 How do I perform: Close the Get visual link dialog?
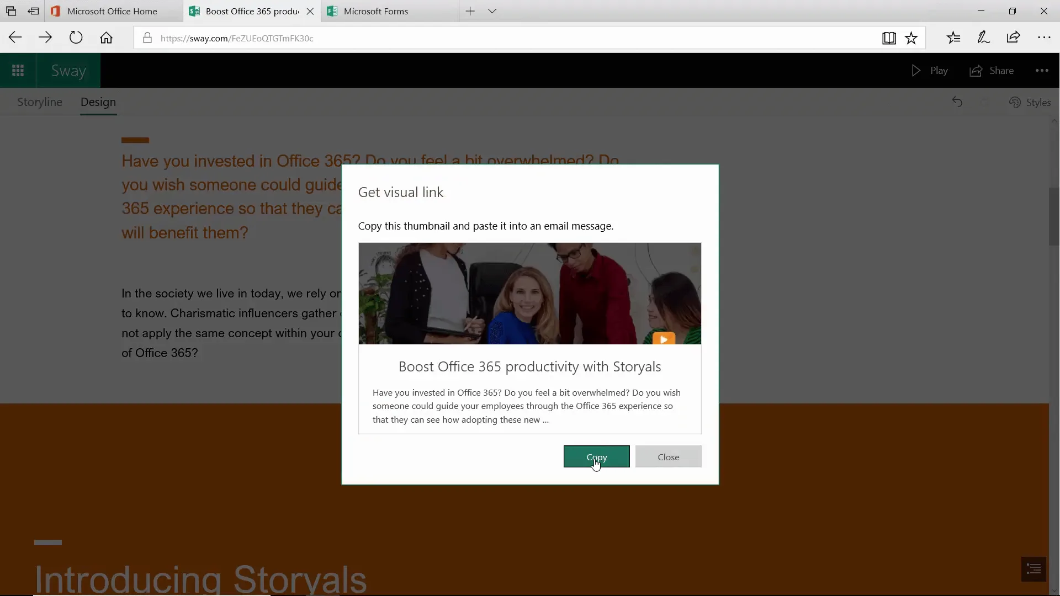(x=668, y=456)
